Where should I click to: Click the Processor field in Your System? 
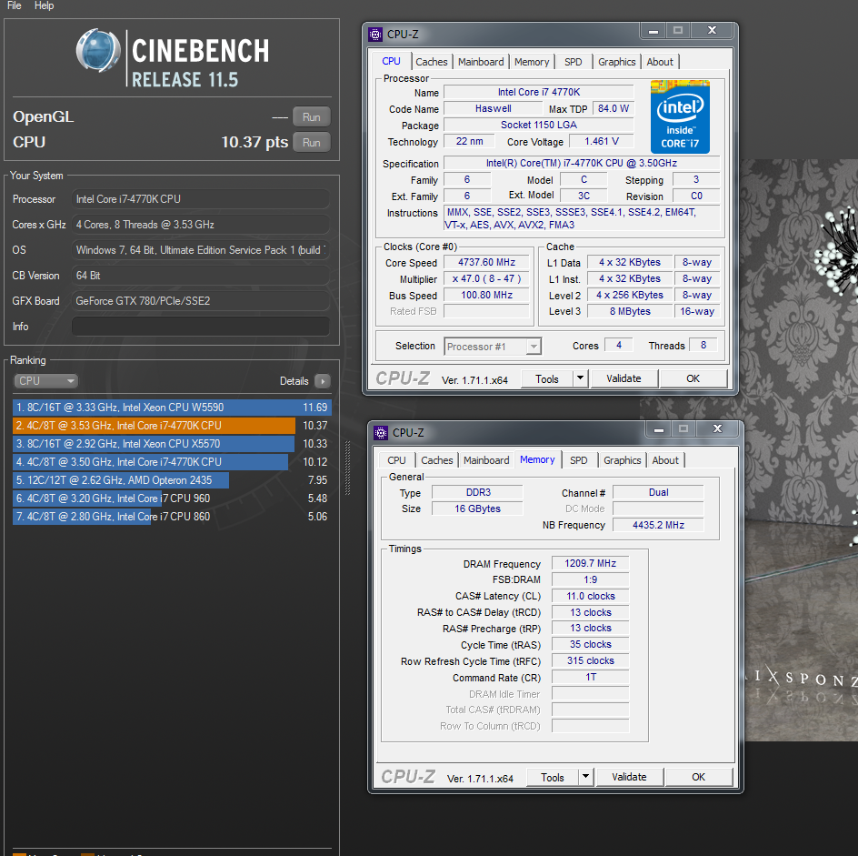click(201, 199)
